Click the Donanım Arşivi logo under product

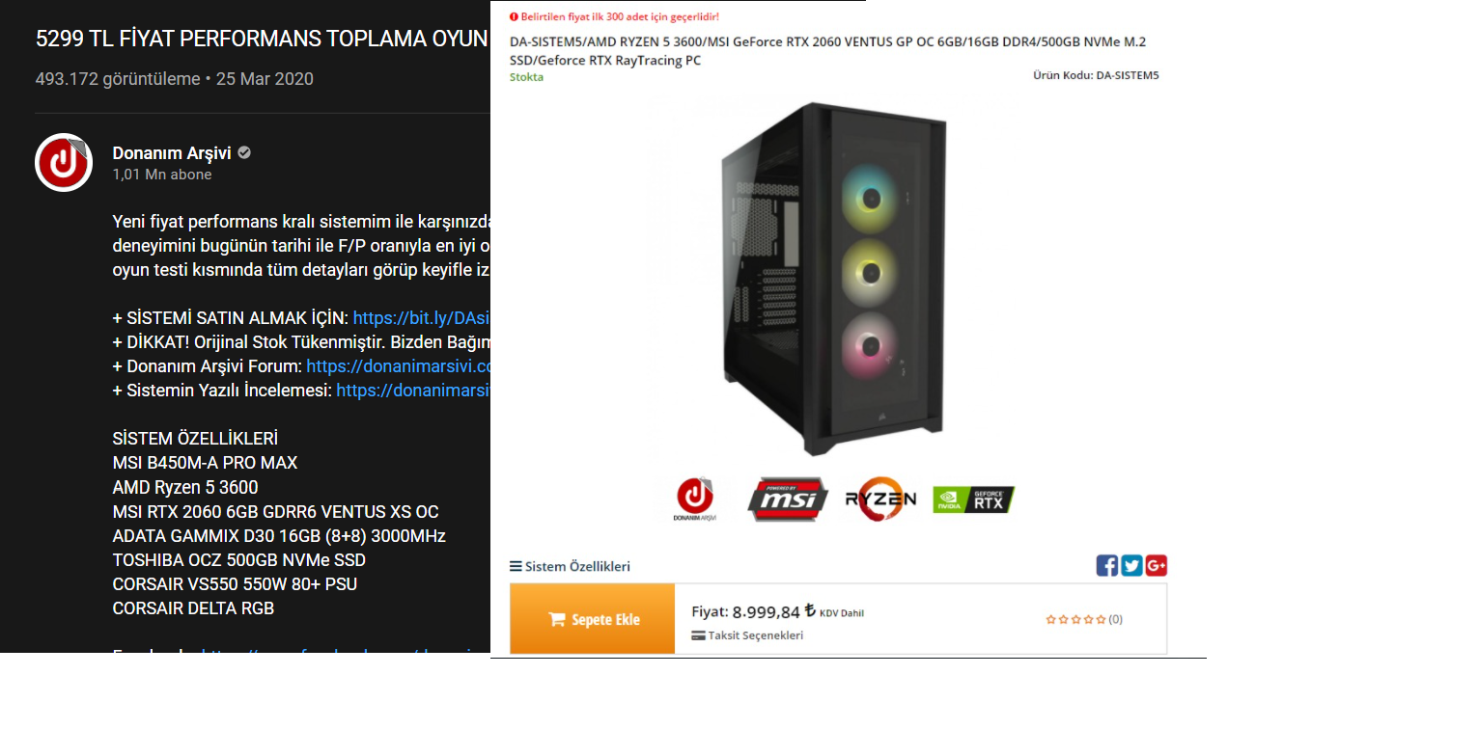tap(695, 499)
